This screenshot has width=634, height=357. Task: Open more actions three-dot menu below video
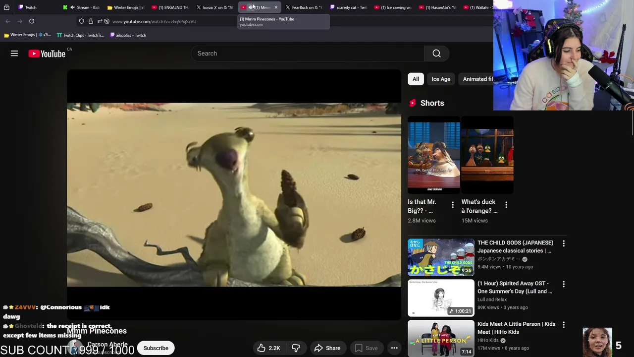(x=394, y=348)
